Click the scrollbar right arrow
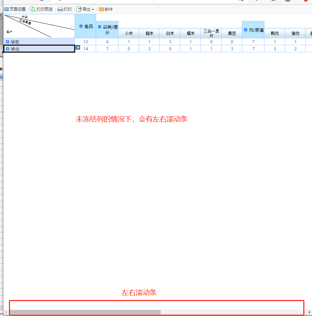Screen dimensions: 312x316 click(310, 312)
